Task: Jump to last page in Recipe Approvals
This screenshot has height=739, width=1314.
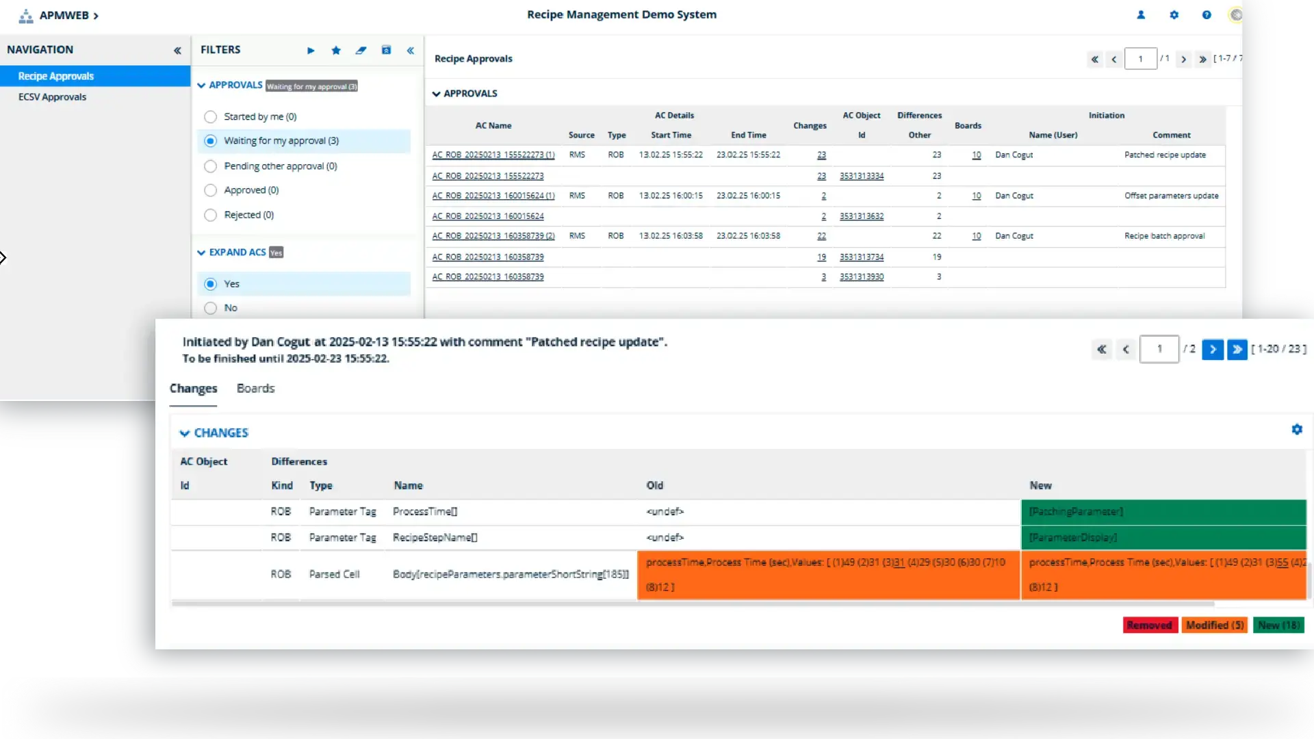Action: 1202,59
